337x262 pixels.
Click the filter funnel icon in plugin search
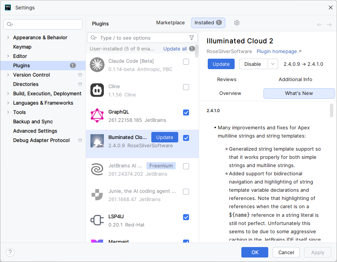pyautogui.click(x=192, y=38)
